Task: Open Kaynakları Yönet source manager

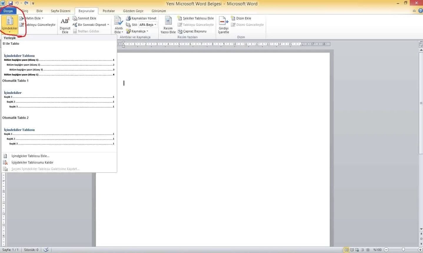Action: tap(141, 18)
